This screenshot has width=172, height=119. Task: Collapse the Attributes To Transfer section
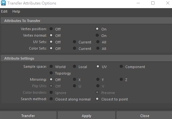click(x=22, y=21)
